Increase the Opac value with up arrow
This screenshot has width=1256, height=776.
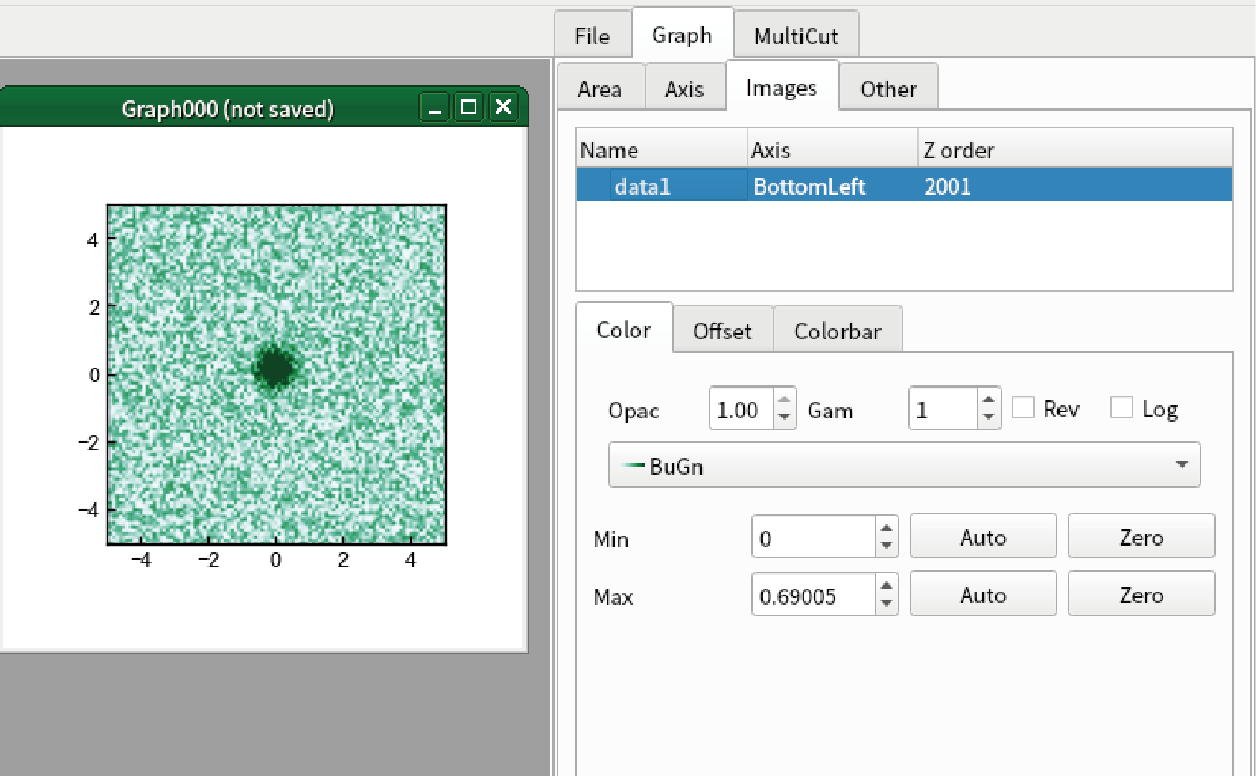tap(784, 399)
